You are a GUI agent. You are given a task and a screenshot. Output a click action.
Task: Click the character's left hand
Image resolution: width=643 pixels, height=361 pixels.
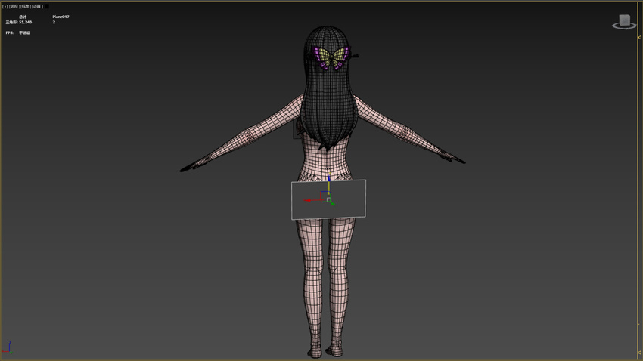click(189, 165)
